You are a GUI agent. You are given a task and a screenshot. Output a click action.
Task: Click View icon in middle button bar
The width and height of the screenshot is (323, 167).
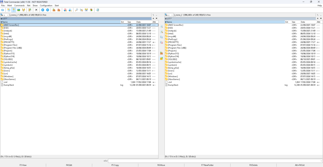[162, 26]
